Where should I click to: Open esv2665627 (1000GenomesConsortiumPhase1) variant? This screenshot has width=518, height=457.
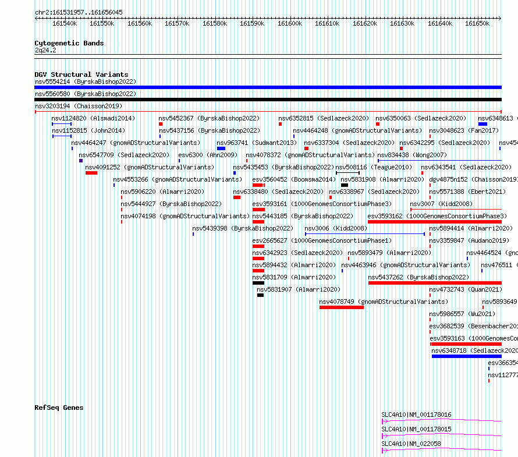(x=322, y=240)
